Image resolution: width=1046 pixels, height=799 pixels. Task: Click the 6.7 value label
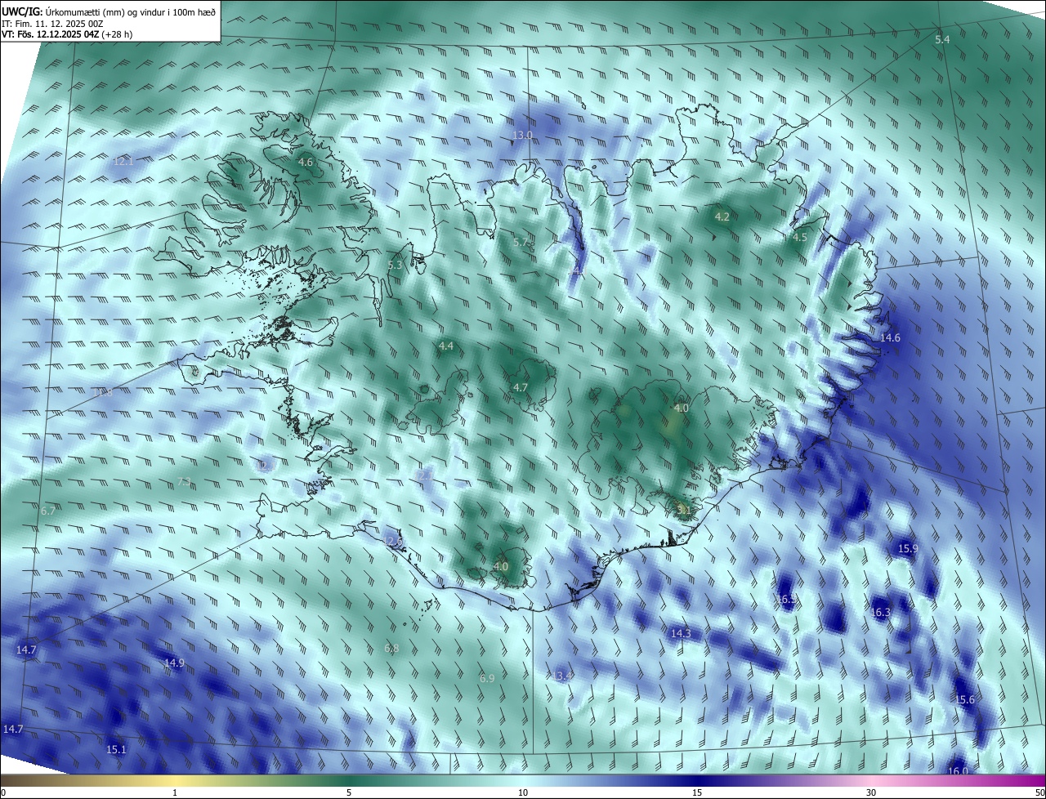click(48, 511)
